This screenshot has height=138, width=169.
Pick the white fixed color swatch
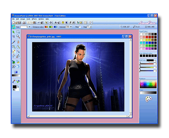click(x=141, y=34)
